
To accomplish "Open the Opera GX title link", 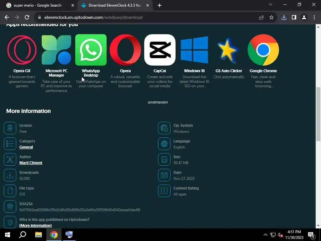I will point(22,71).
